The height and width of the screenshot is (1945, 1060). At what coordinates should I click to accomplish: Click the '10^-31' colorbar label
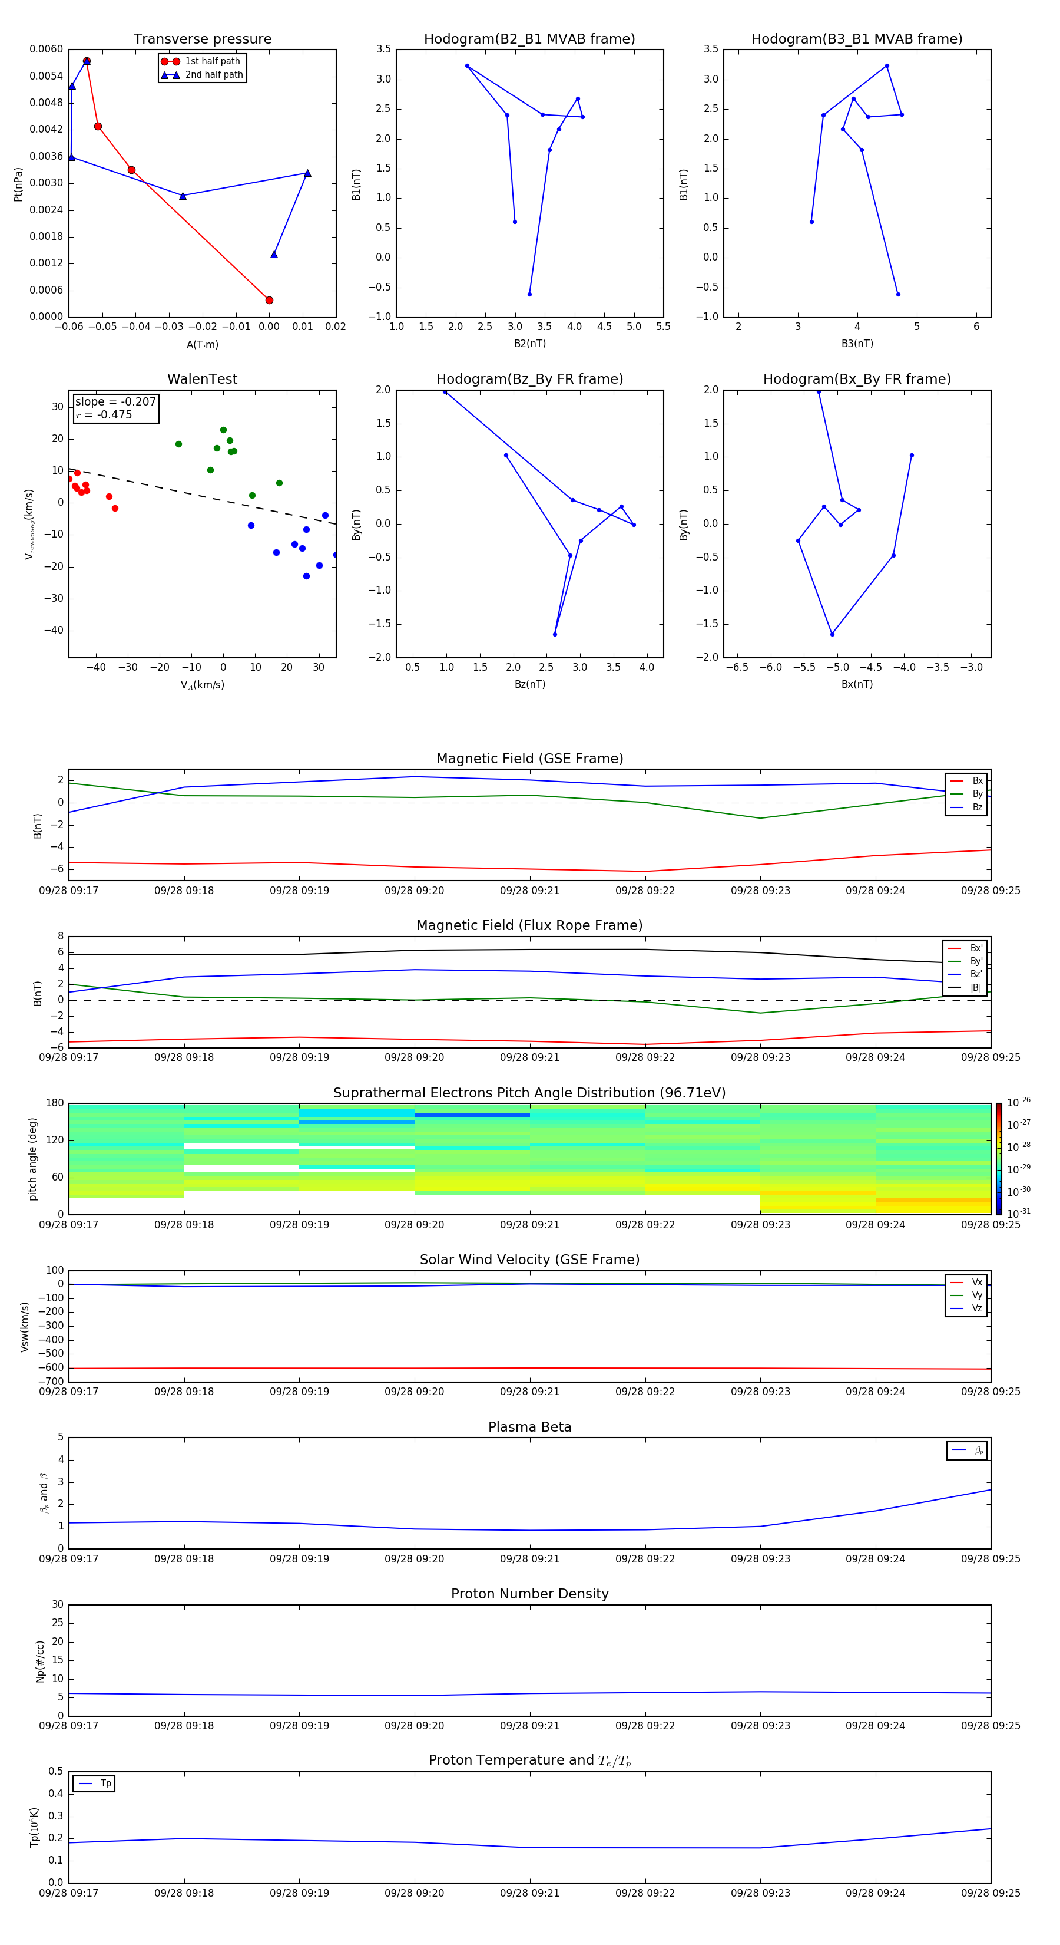tap(1019, 1214)
